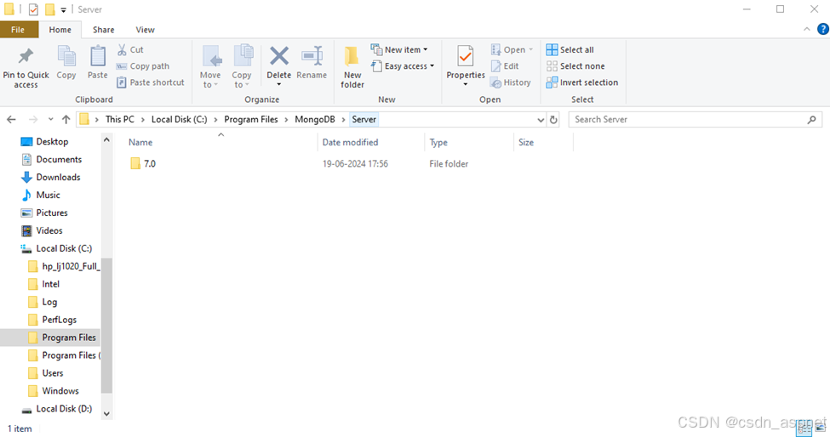The image size is (830, 437).
Task: Select Local Disk (C:) in tree
Action: pos(64,248)
